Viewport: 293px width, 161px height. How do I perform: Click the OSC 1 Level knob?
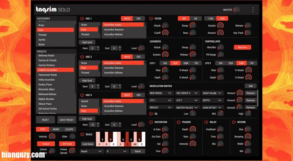pos(141,48)
